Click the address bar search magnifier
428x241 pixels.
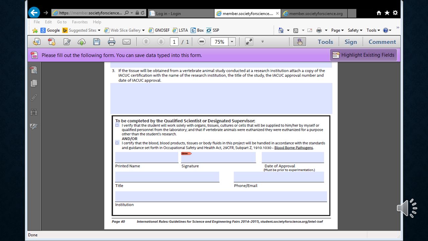click(126, 13)
